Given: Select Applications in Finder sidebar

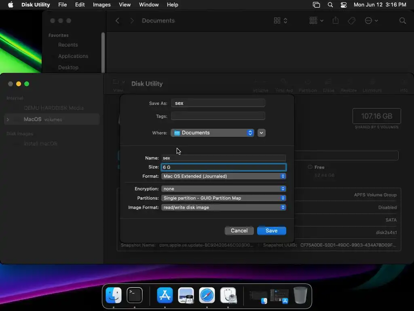Looking at the screenshot, I should tap(73, 56).
